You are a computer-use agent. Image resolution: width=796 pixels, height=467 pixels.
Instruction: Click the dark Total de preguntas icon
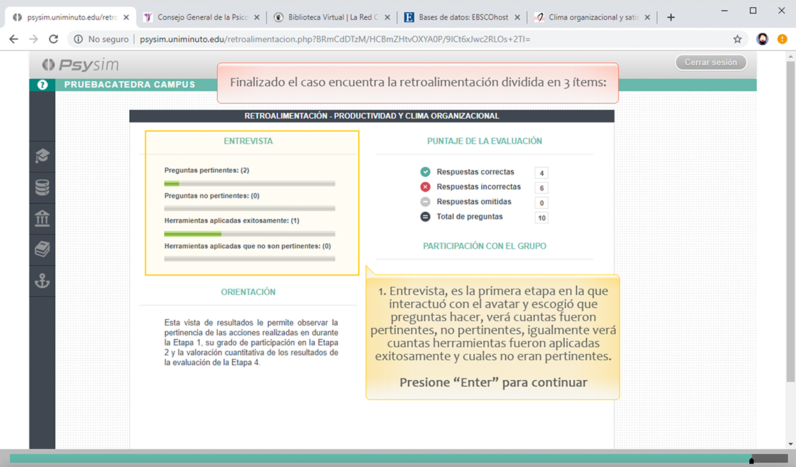(x=425, y=217)
